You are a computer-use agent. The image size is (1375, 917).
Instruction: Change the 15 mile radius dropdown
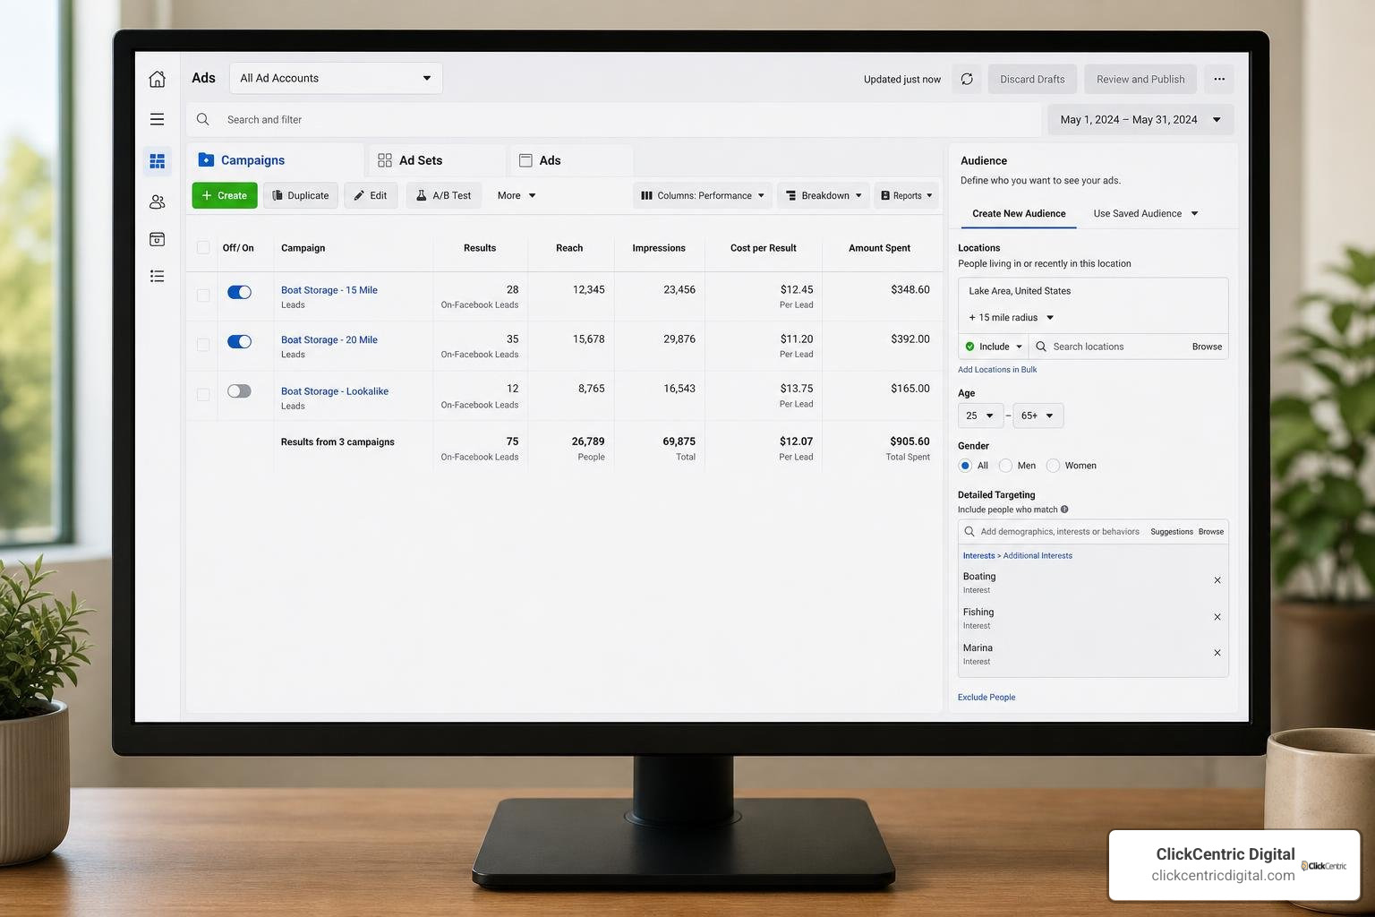(1012, 317)
